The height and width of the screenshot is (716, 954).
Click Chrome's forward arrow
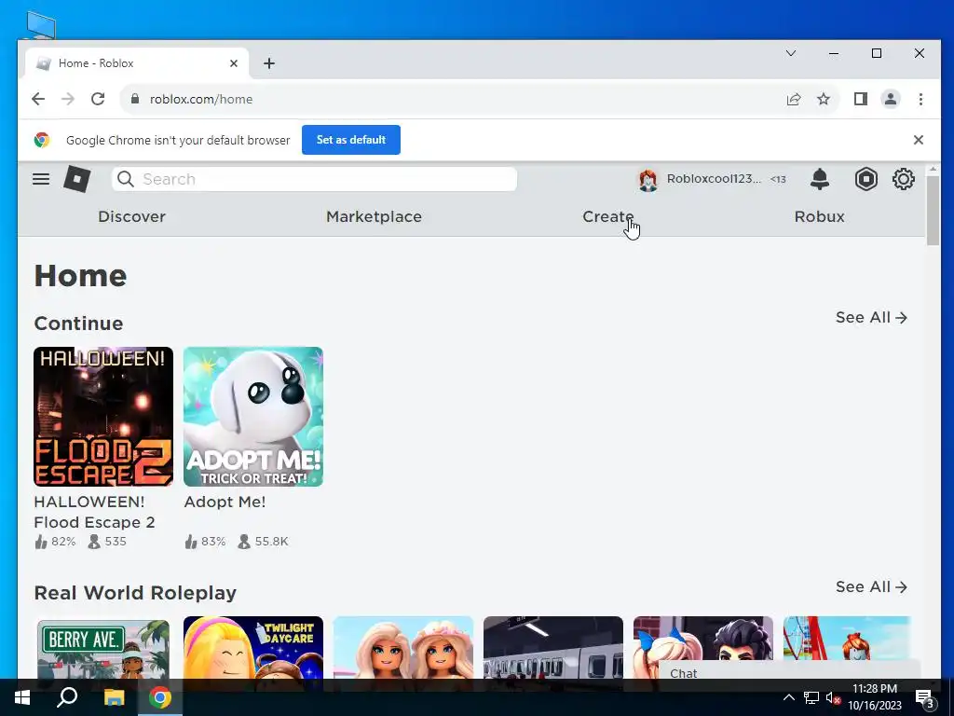tap(67, 99)
